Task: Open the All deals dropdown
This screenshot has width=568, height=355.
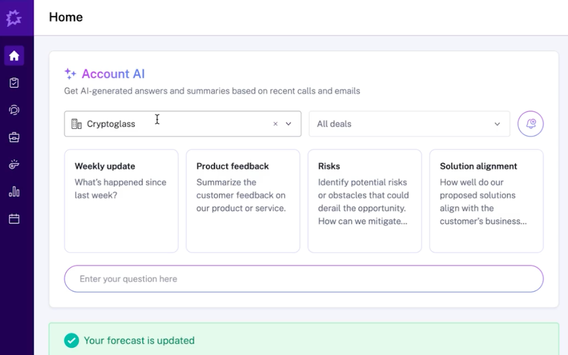Action: click(409, 124)
